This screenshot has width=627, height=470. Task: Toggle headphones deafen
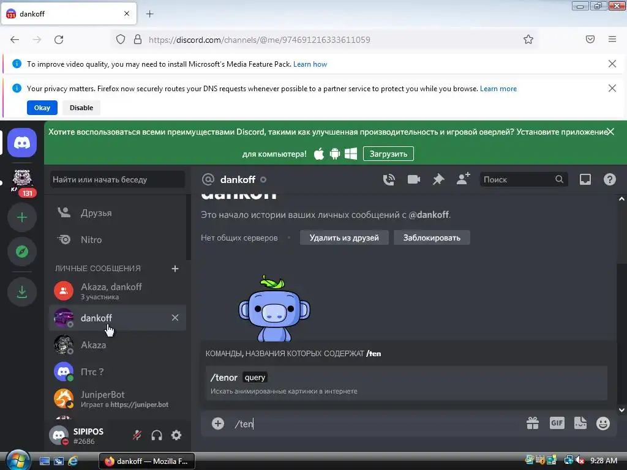click(x=157, y=435)
